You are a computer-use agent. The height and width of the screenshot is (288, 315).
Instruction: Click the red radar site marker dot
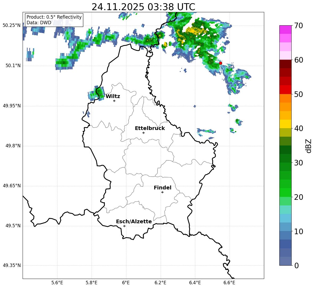click(x=221, y=63)
